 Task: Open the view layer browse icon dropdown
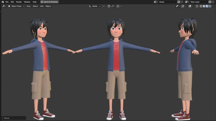(187, 2)
